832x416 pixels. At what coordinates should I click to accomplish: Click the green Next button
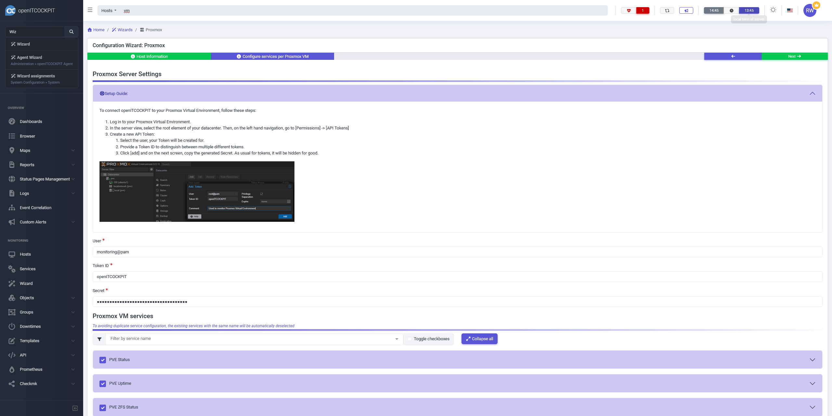tap(794, 56)
